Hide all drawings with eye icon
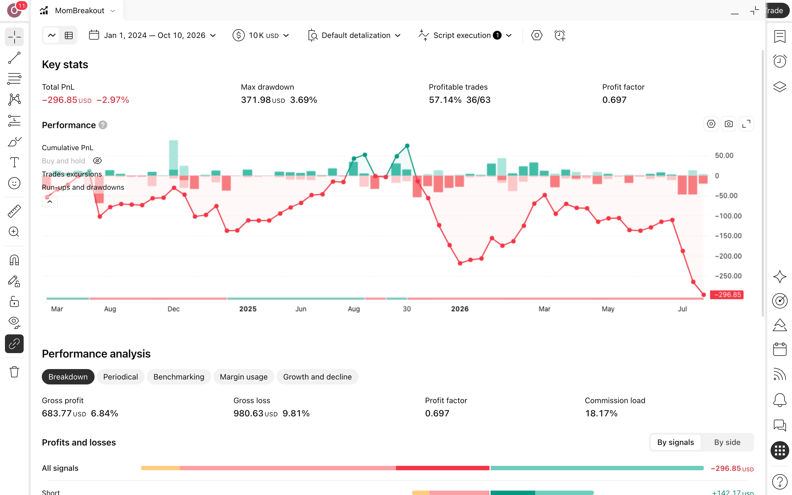Image resolution: width=792 pixels, height=495 pixels. tap(14, 323)
